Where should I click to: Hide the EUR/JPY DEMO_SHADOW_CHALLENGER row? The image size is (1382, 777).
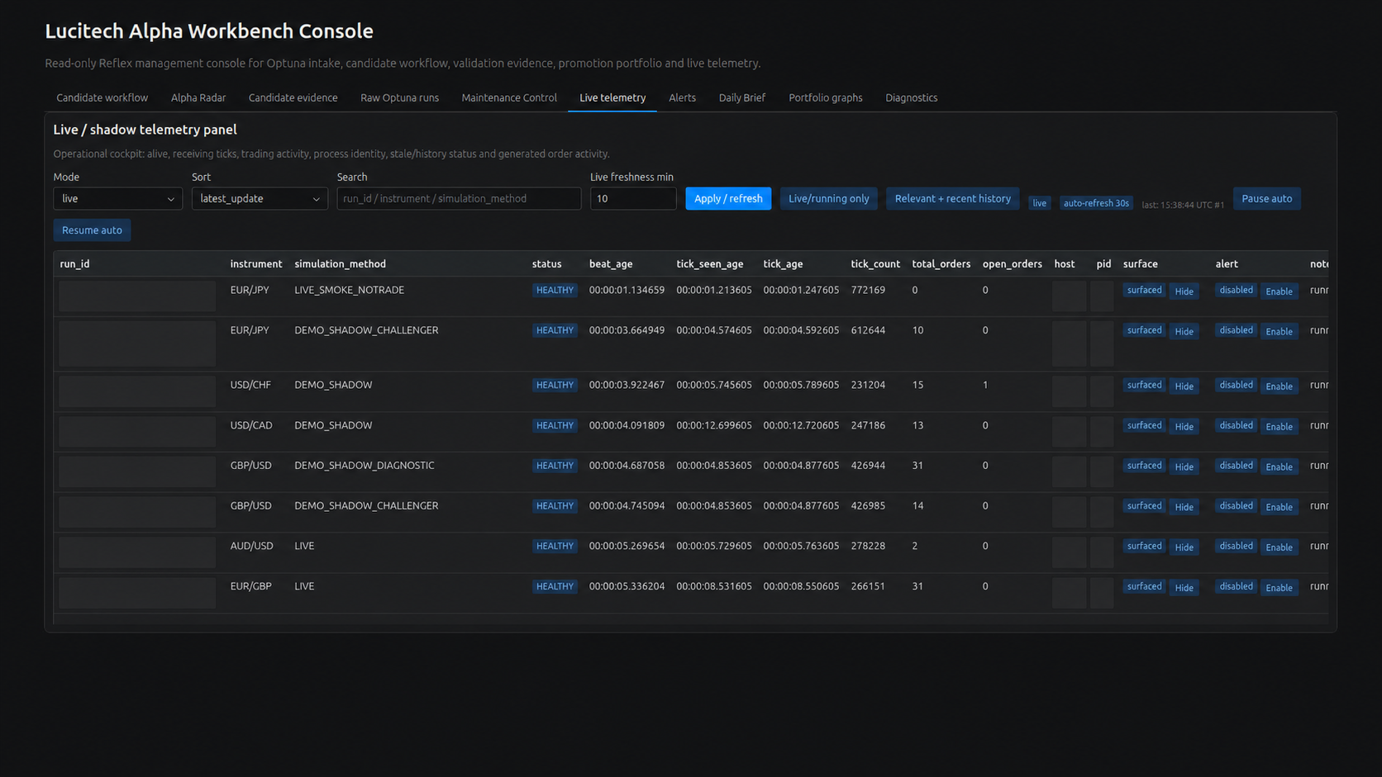point(1184,331)
